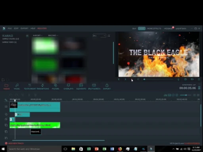Click More Effects in title bar
203x152 pixels.
point(154,28)
